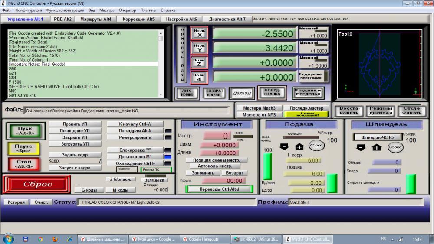Screen dimensions: 434x244
Task: Switch to the Маршруты Alt4 tab
Action: [x=96, y=19]
